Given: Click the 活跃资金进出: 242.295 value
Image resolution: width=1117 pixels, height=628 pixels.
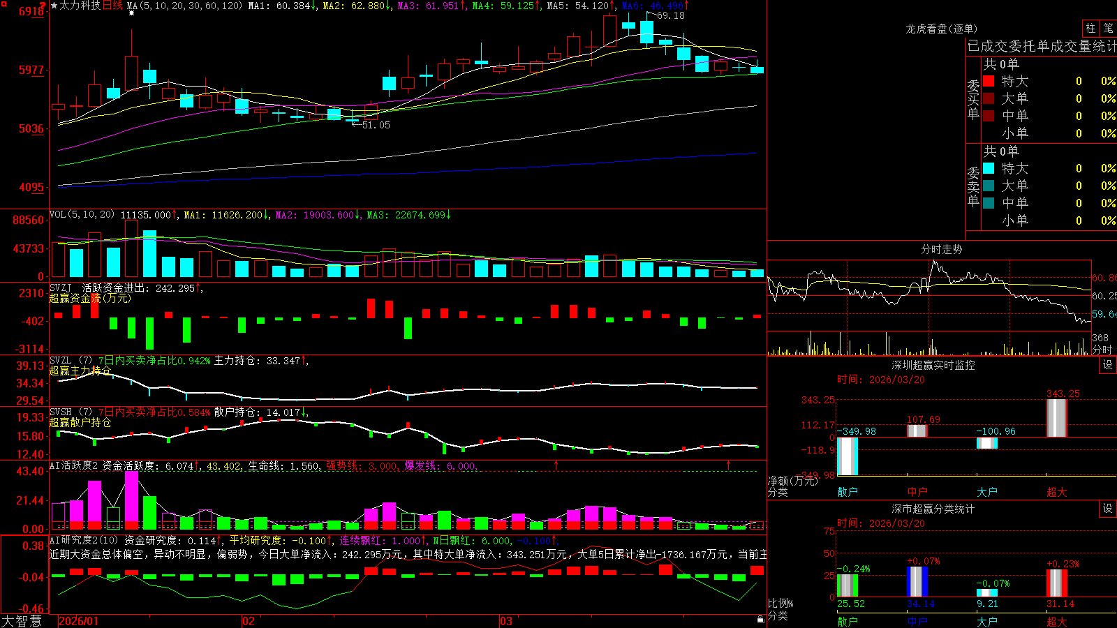Looking at the screenshot, I should point(139,287).
